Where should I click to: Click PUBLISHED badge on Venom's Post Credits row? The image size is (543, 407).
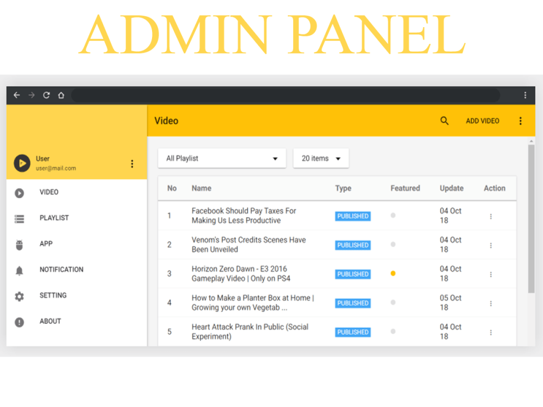(x=353, y=245)
